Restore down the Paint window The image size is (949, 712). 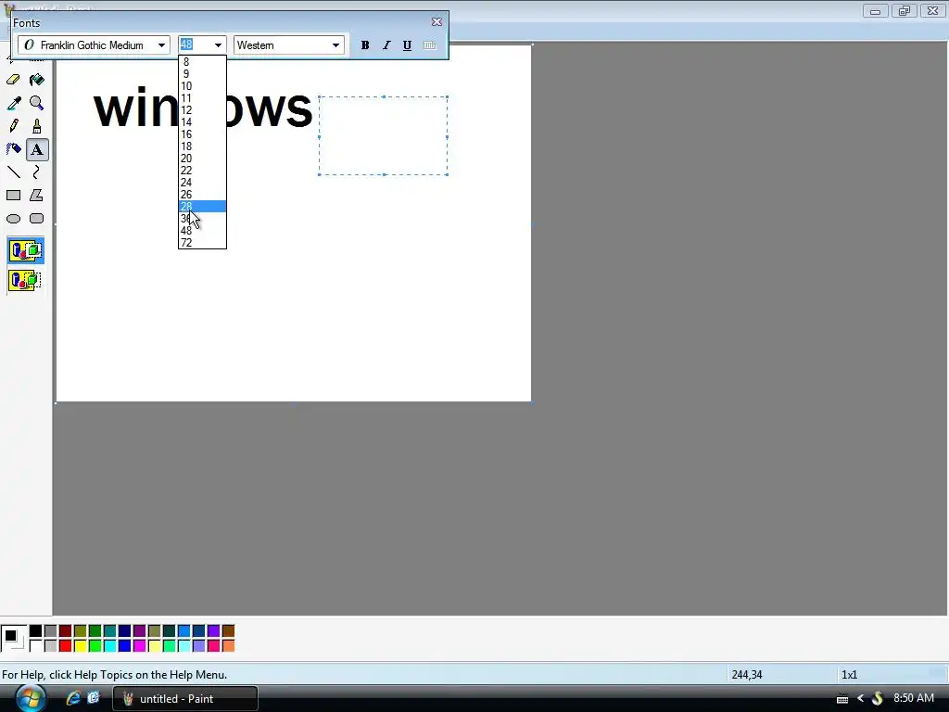click(905, 11)
